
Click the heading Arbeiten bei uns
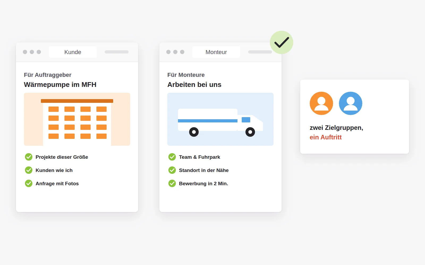click(194, 85)
